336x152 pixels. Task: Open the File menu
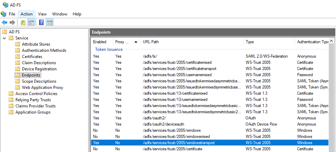pyautogui.click(x=12, y=14)
